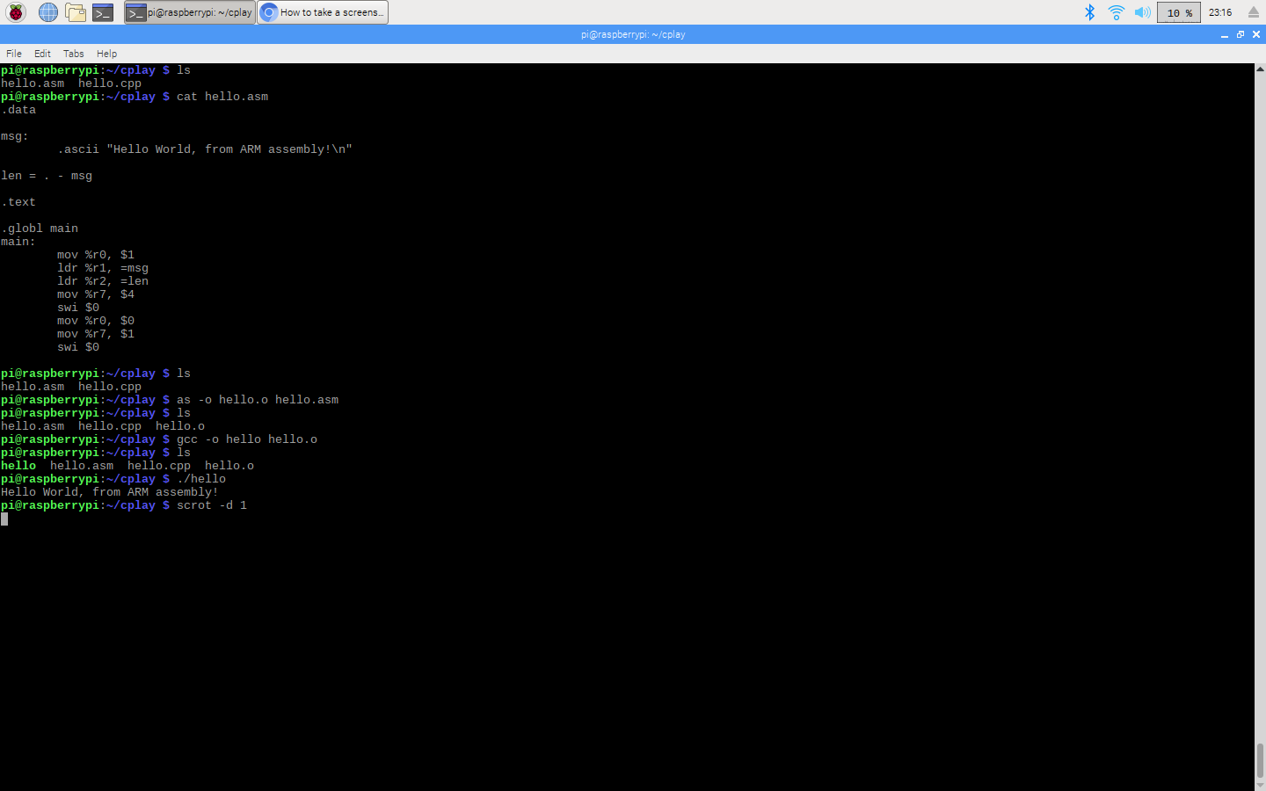Launch a new terminal from the panel icon
The height and width of the screenshot is (791, 1266).
click(x=103, y=12)
